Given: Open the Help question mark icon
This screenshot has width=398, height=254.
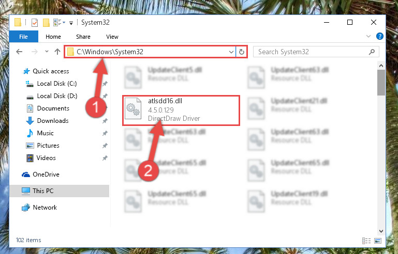Looking at the screenshot, I should pyautogui.click(x=379, y=36).
